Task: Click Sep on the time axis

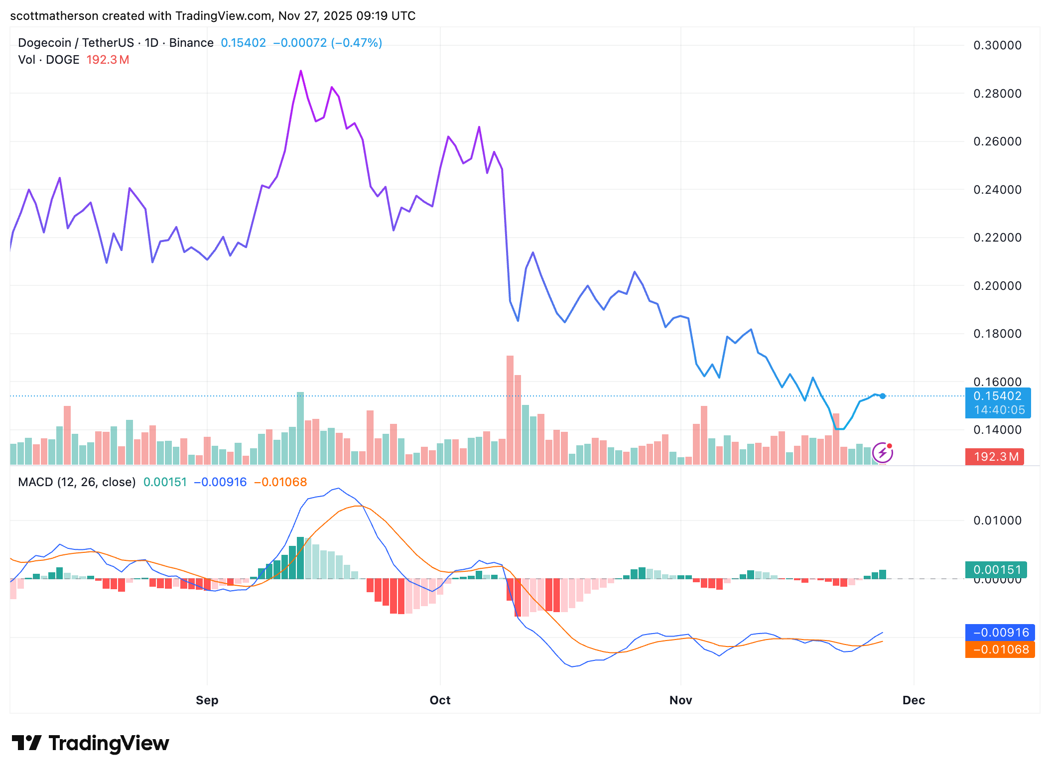Action: point(207,700)
